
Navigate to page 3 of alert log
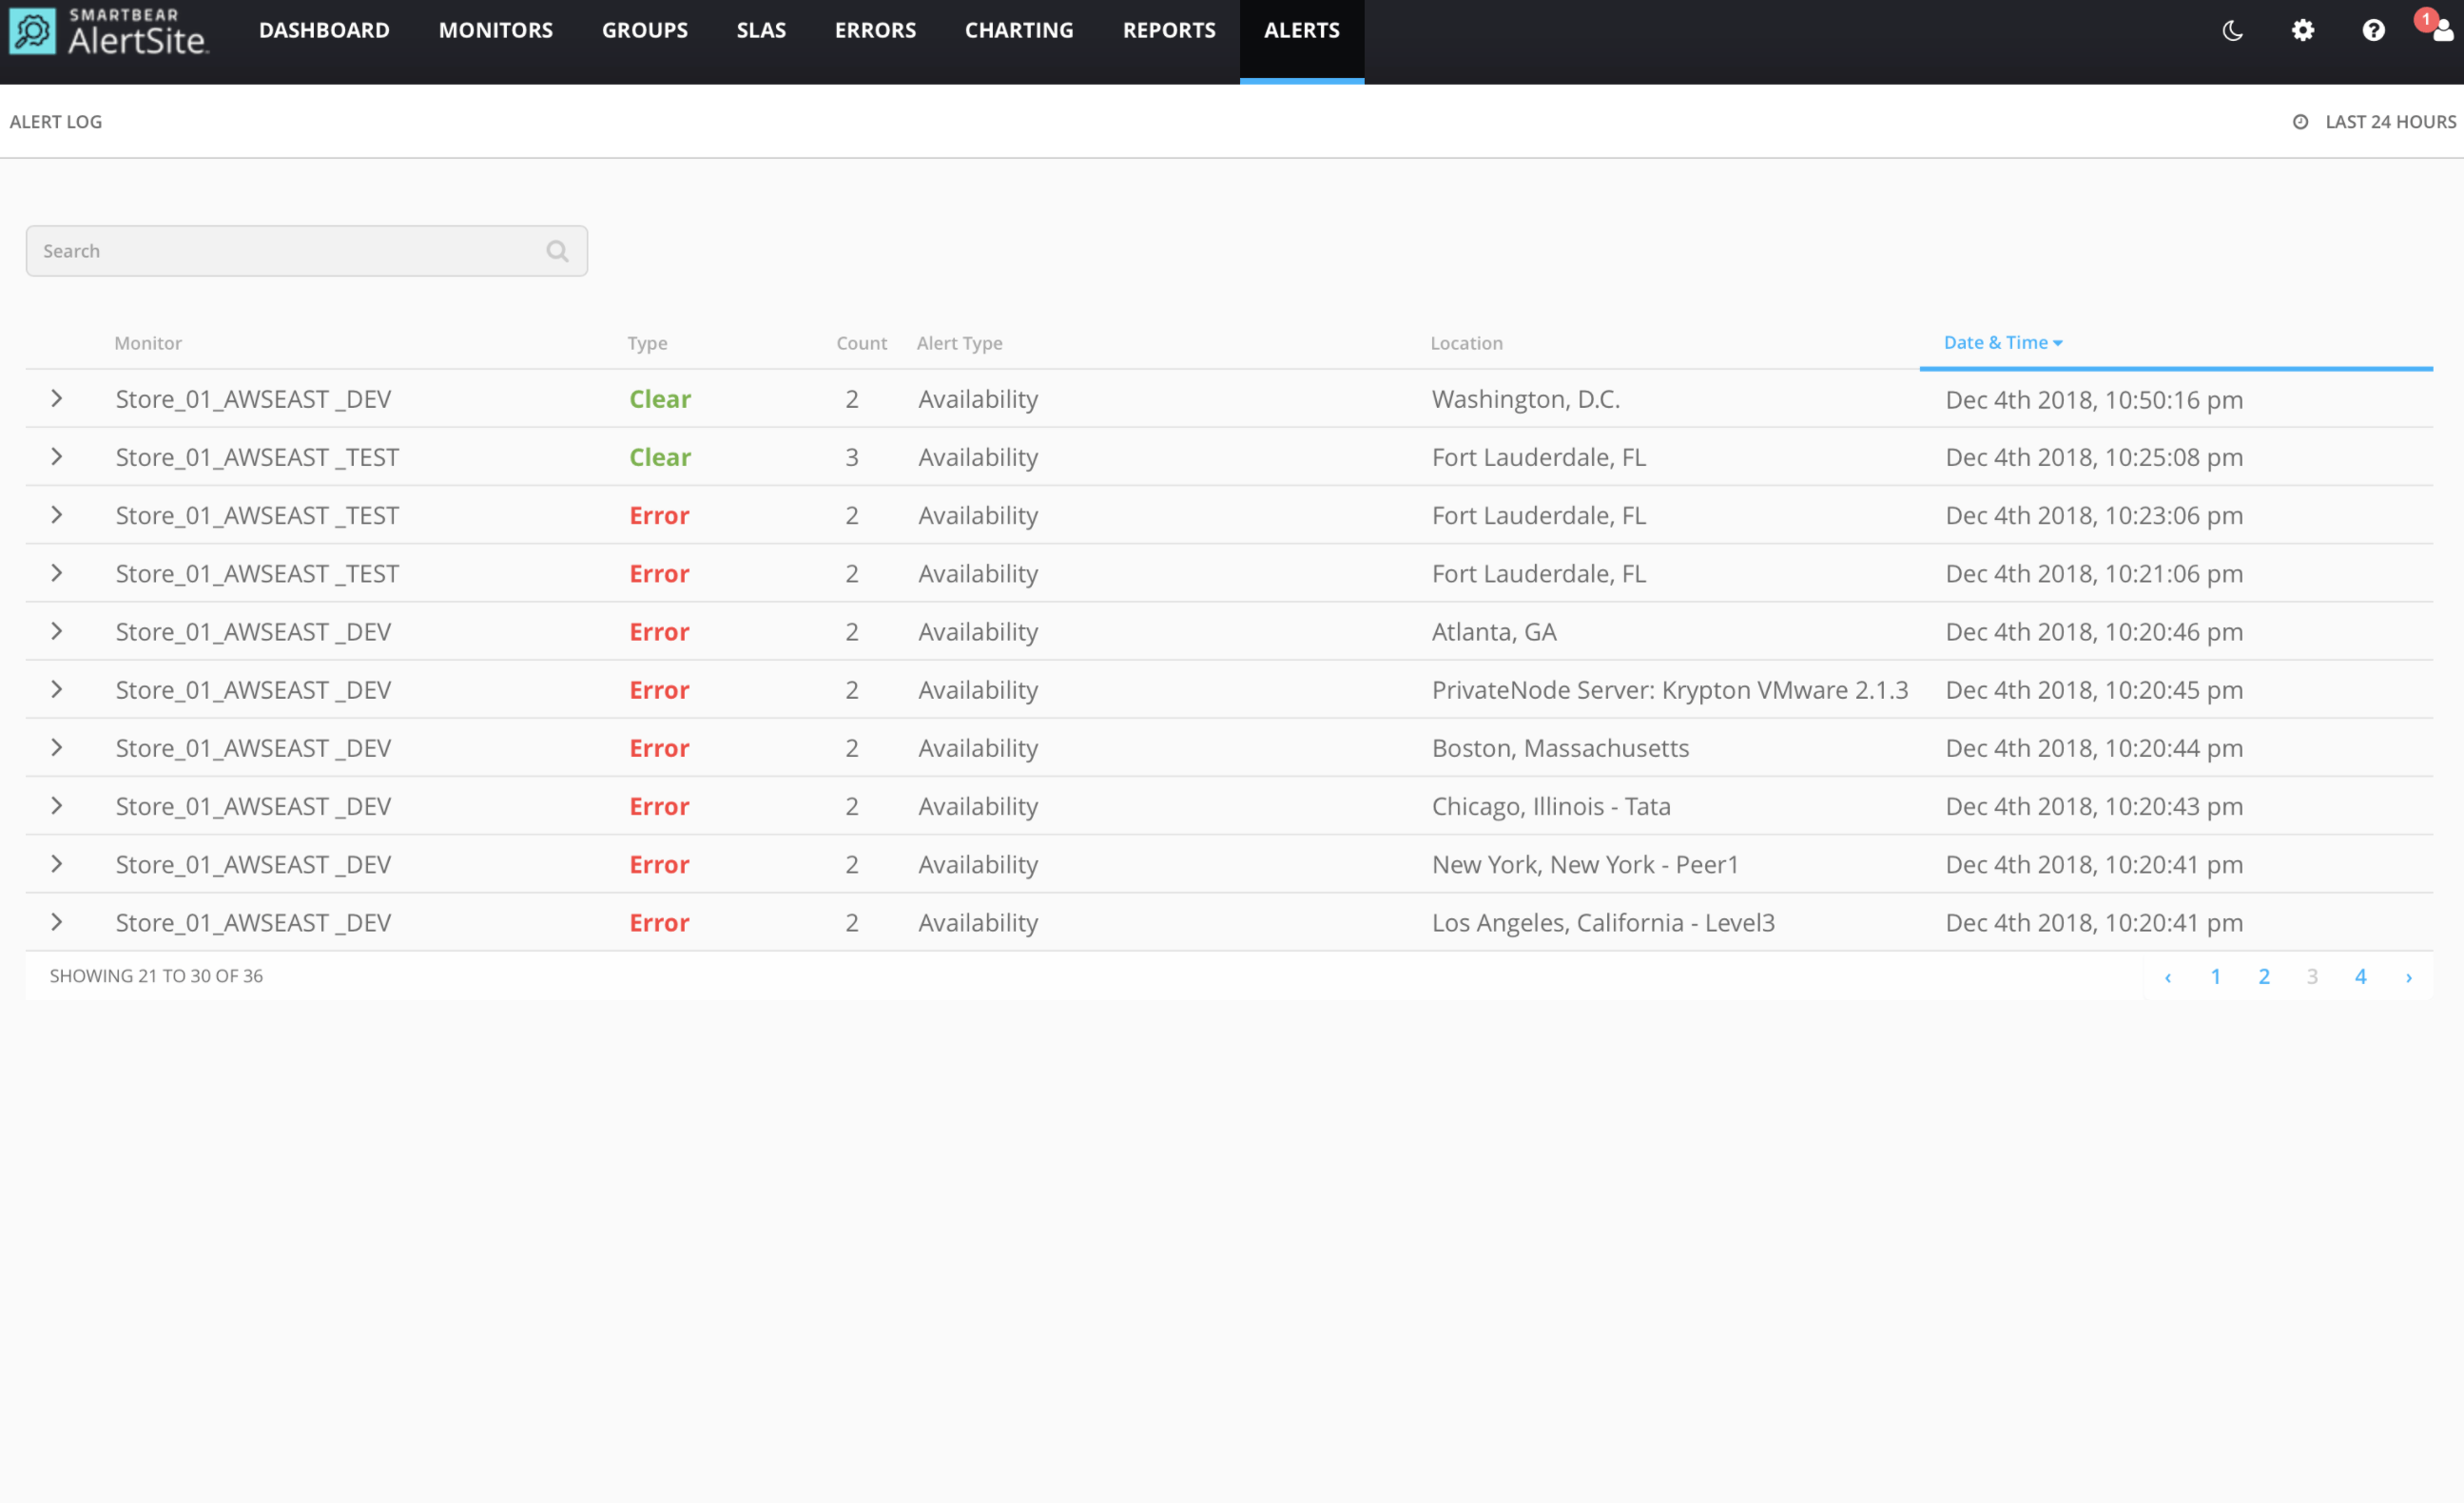point(2311,976)
